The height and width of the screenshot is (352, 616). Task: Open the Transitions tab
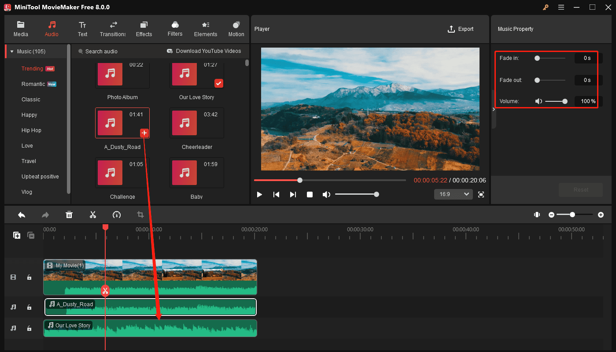pos(113,29)
